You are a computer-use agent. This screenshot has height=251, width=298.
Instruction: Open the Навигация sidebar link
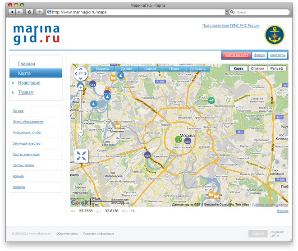click(x=29, y=83)
